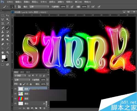This screenshot has height=111, width=137.
Task: Pick the Move tool
Action: [7, 16]
